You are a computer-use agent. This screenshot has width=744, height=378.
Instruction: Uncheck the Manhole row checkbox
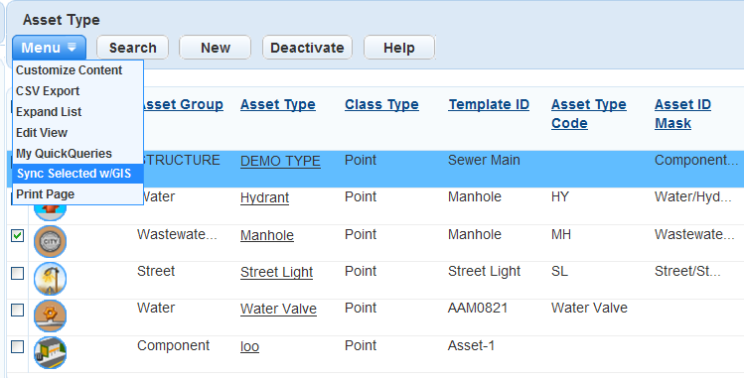(18, 235)
